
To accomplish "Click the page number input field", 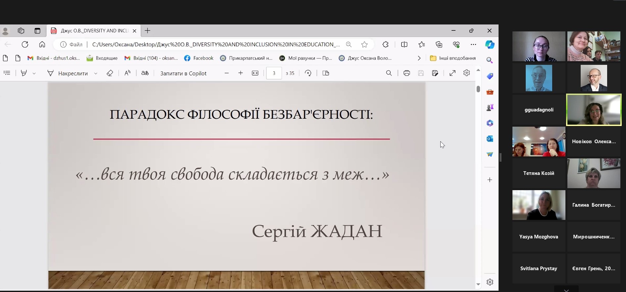I will (274, 73).
